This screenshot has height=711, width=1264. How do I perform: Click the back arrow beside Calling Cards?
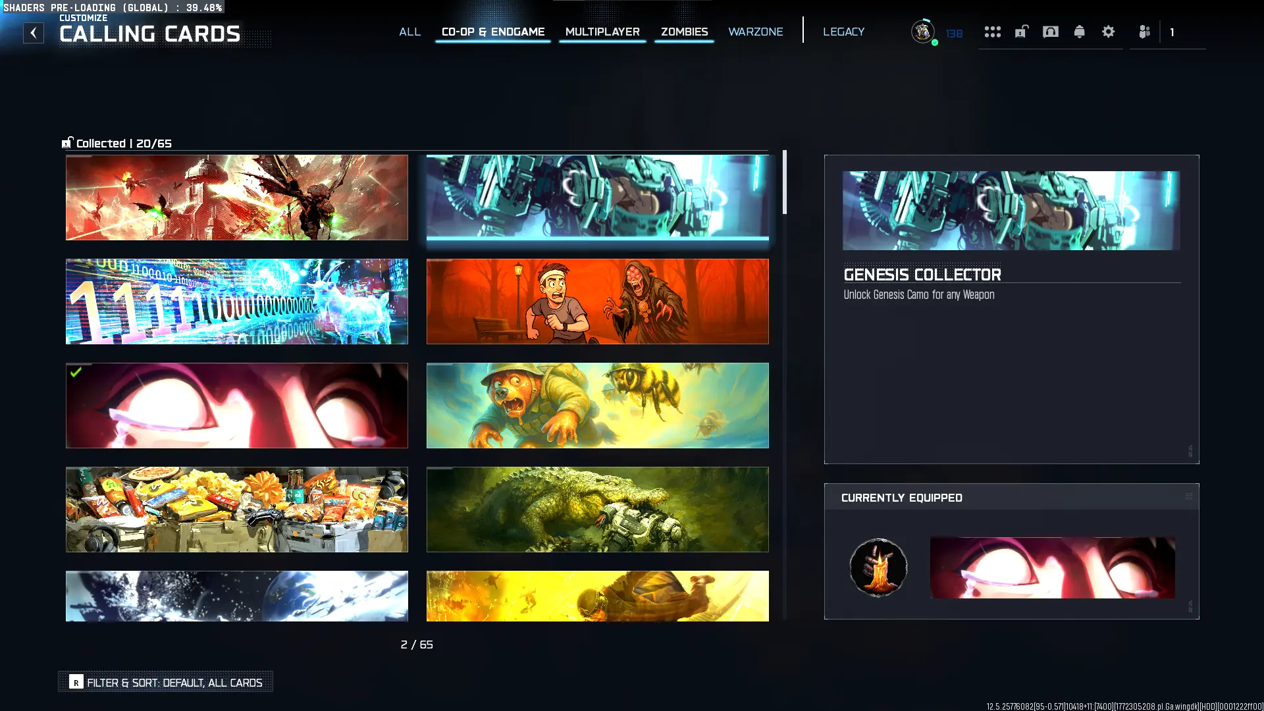pos(34,33)
